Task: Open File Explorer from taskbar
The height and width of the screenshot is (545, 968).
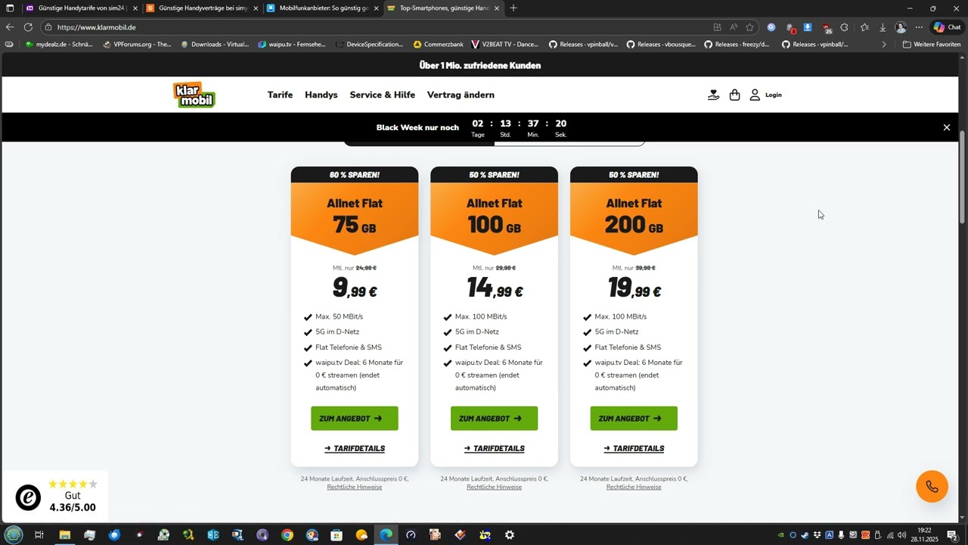Action: pos(65,534)
